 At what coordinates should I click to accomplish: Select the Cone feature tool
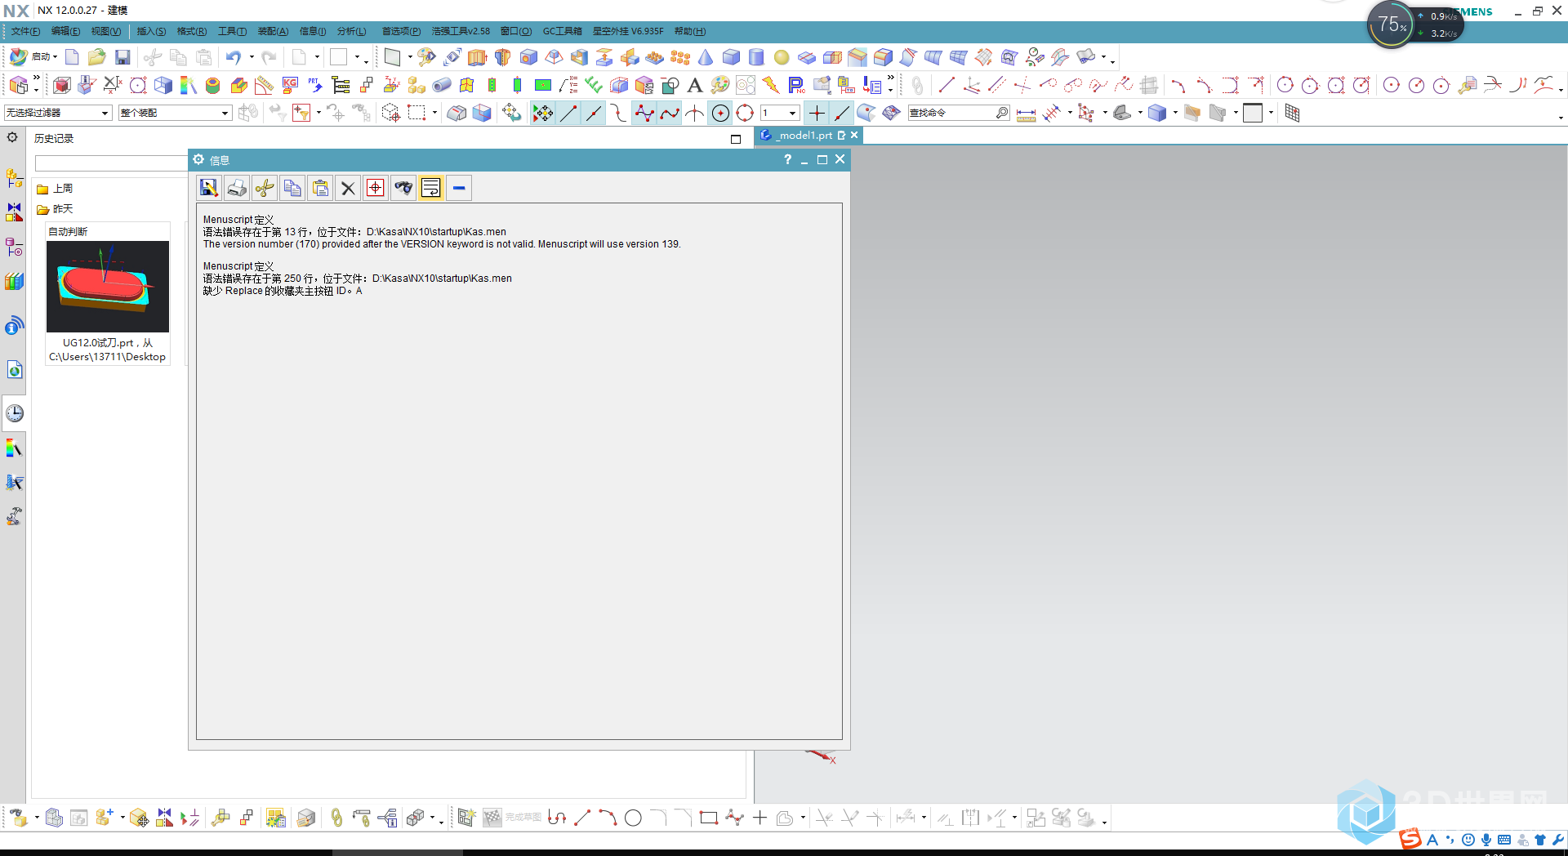coord(706,57)
